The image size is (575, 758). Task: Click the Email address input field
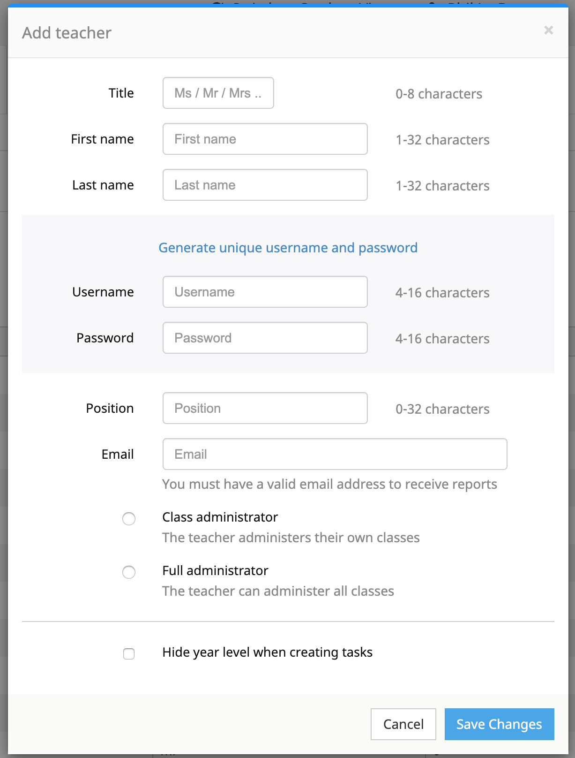(x=335, y=454)
